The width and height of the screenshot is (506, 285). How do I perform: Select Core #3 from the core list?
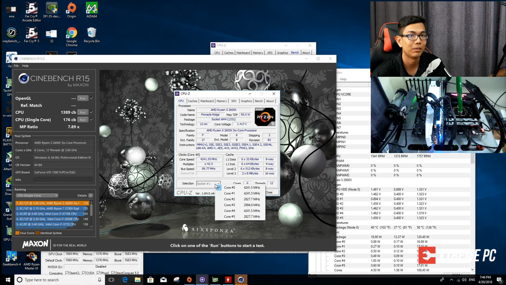[229, 205]
